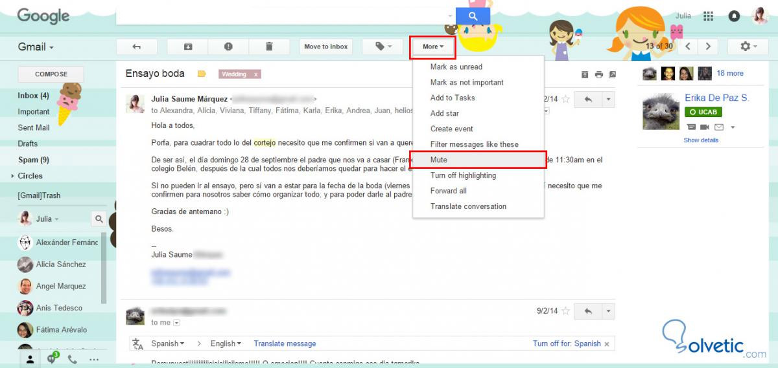The image size is (778, 368).
Task: Open Julia's chat status dropdown
Action: (47, 219)
